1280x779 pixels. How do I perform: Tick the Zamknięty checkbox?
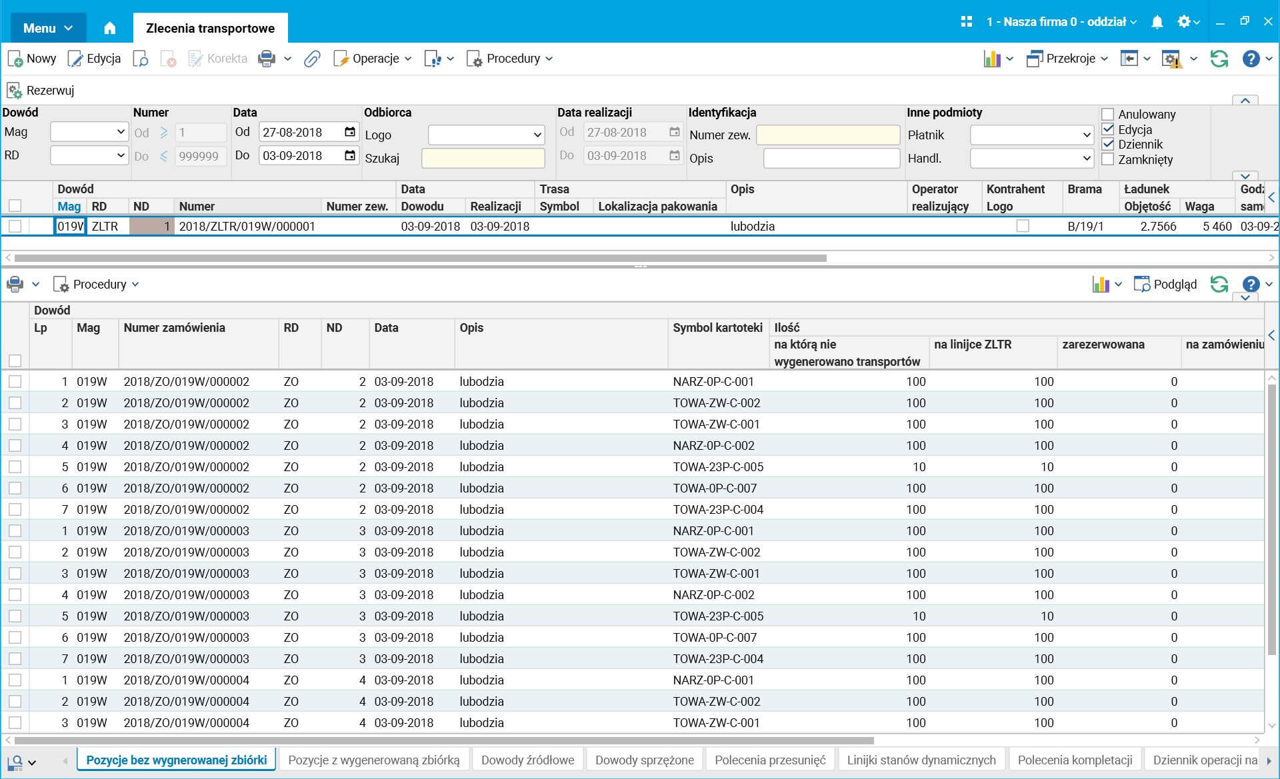(1108, 159)
